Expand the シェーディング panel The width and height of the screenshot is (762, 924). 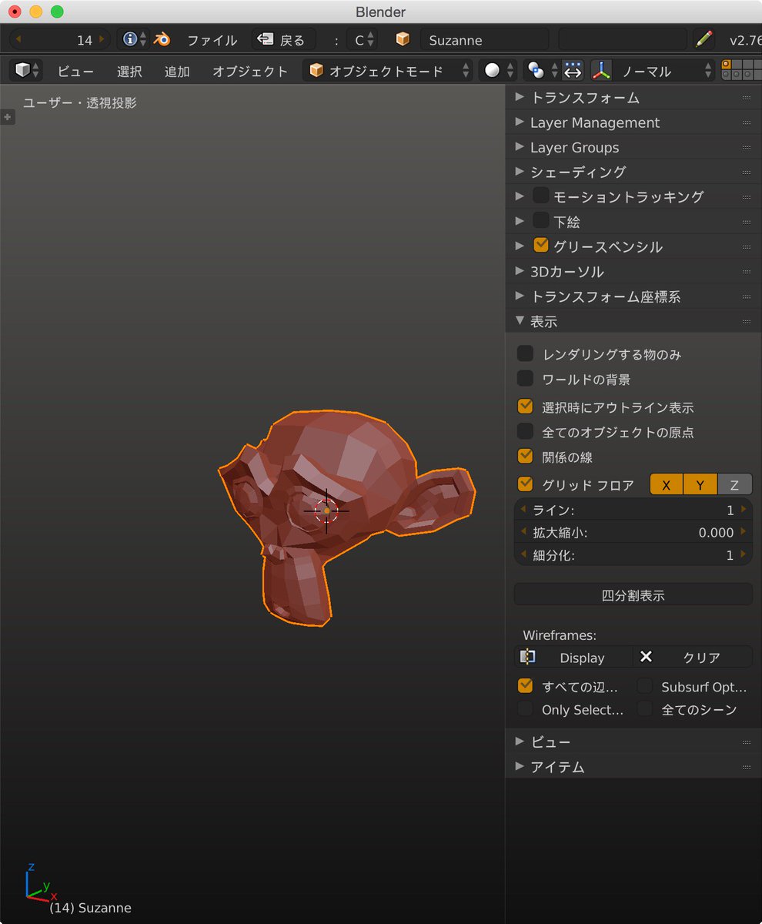(x=520, y=171)
